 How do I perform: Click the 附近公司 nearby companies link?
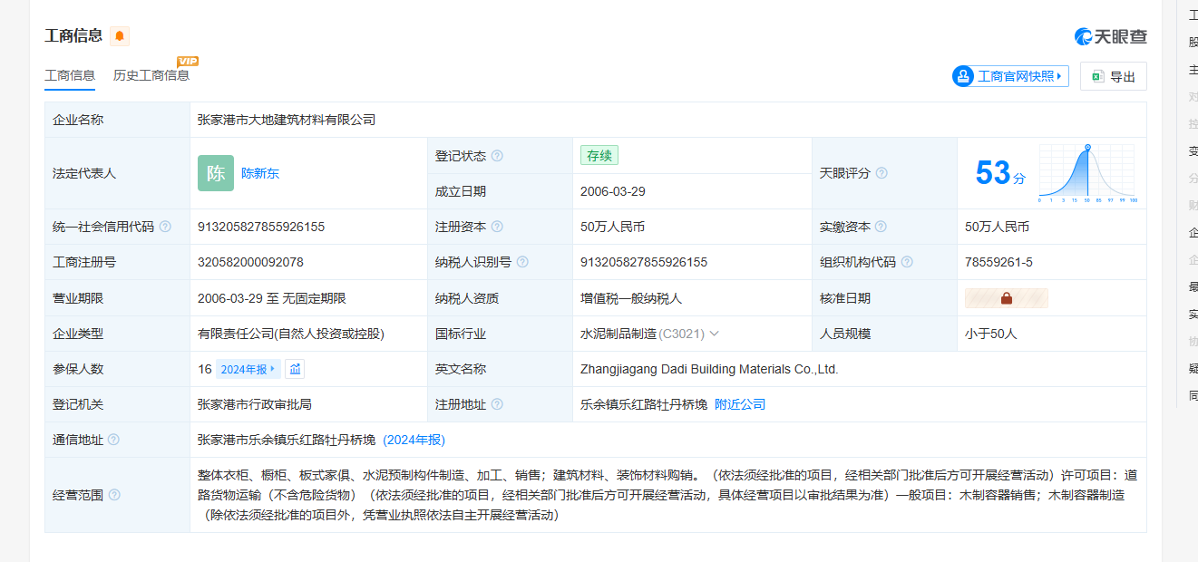[740, 404]
